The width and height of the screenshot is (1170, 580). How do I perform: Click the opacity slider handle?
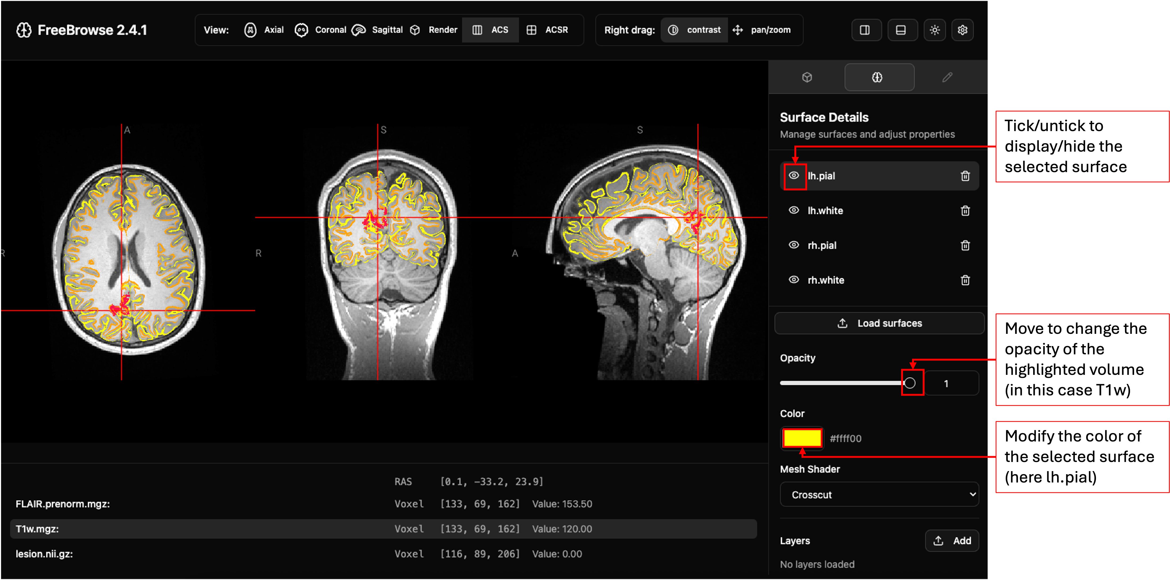[910, 383]
